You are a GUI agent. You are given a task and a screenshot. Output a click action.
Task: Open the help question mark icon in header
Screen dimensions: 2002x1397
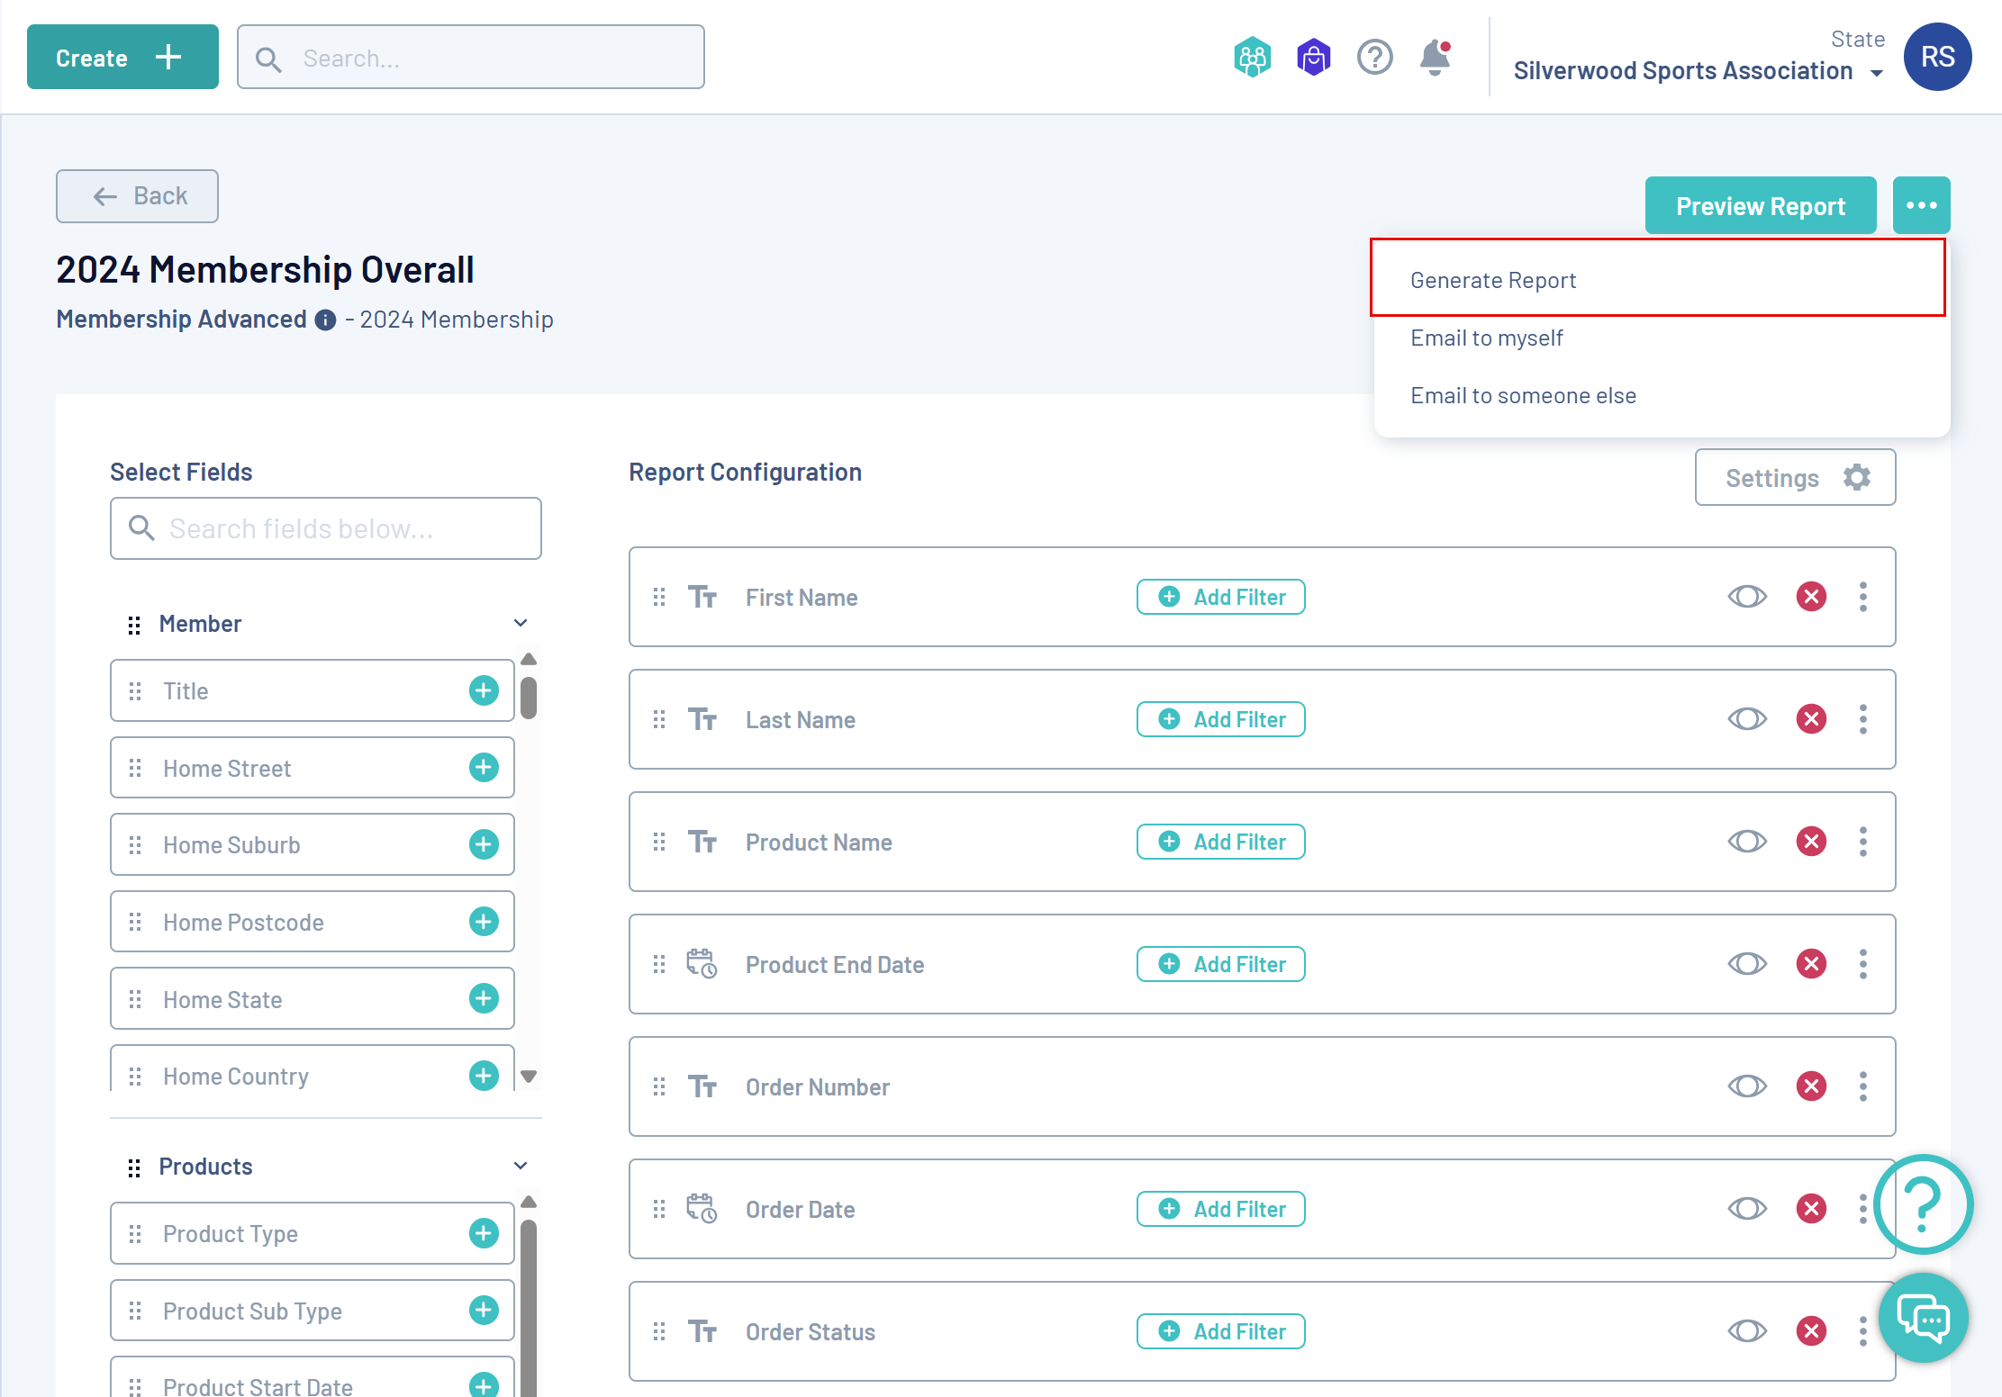pos(1374,58)
